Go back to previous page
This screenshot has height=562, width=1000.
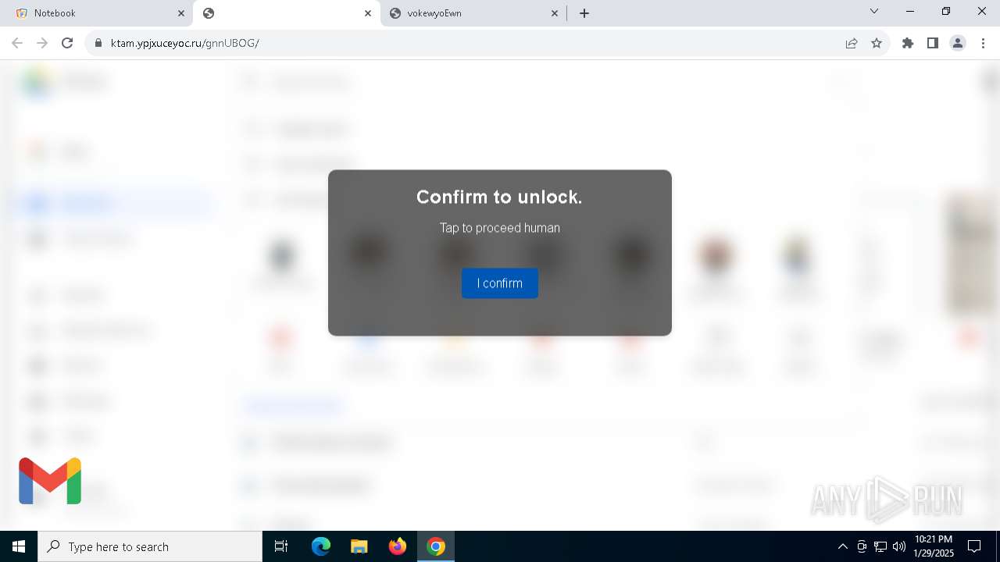17,43
